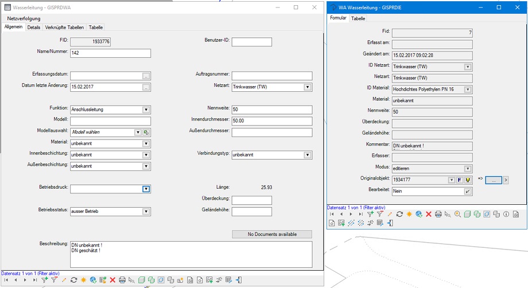Click the ellipsis button next to Erfassungsdatum

tap(146, 76)
